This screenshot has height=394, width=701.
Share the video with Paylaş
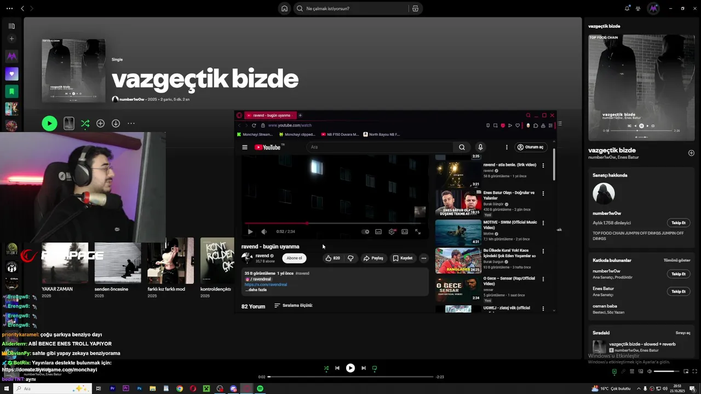pyautogui.click(x=374, y=258)
